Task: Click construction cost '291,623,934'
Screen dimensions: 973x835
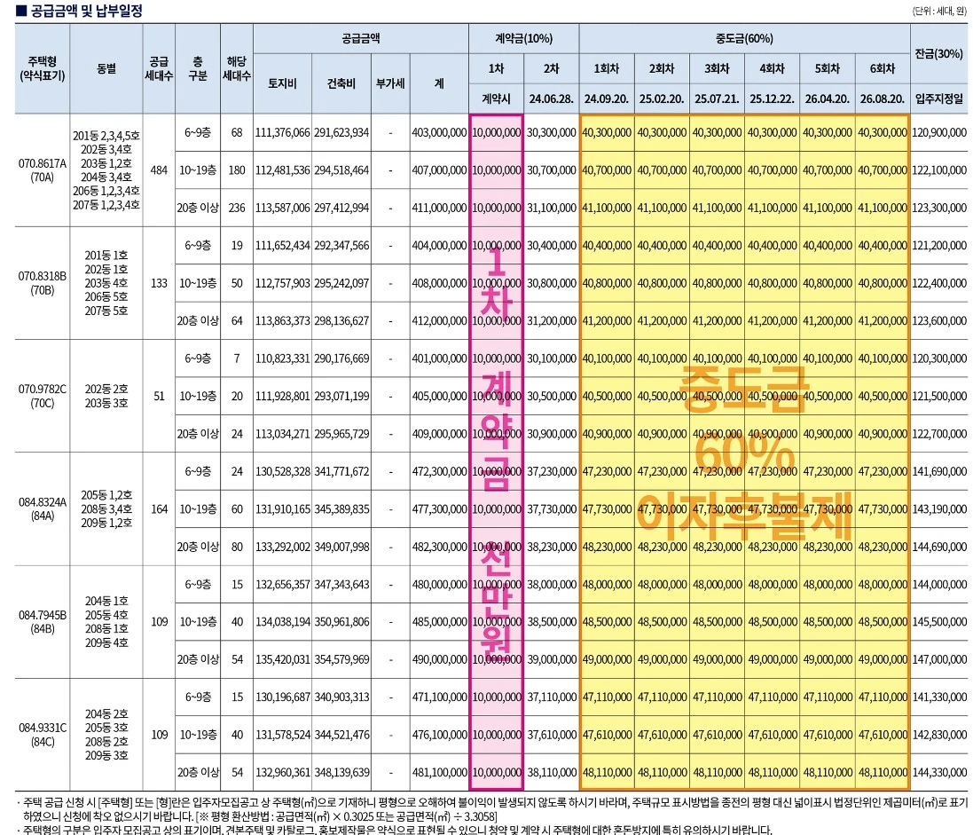Action: pyautogui.click(x=341, y=132)
